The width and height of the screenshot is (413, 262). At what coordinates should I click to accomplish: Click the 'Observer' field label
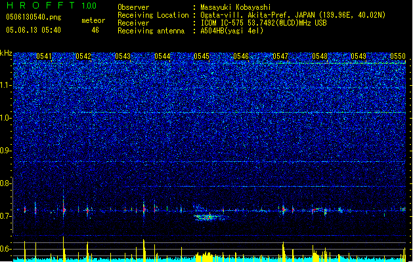click(x=133, y=7)
